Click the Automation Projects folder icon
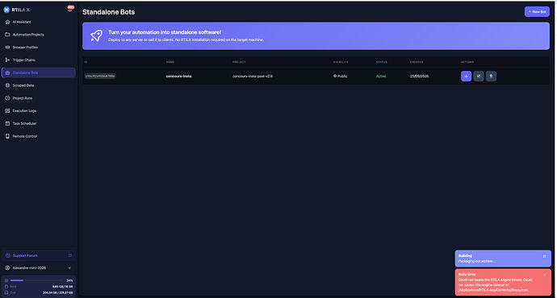 (7, 35)
